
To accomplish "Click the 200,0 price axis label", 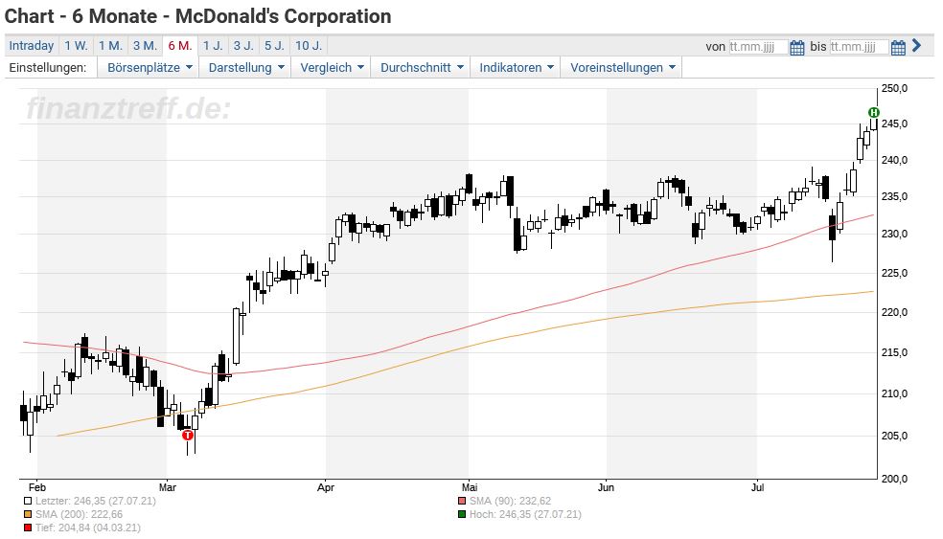I will 894,479.
